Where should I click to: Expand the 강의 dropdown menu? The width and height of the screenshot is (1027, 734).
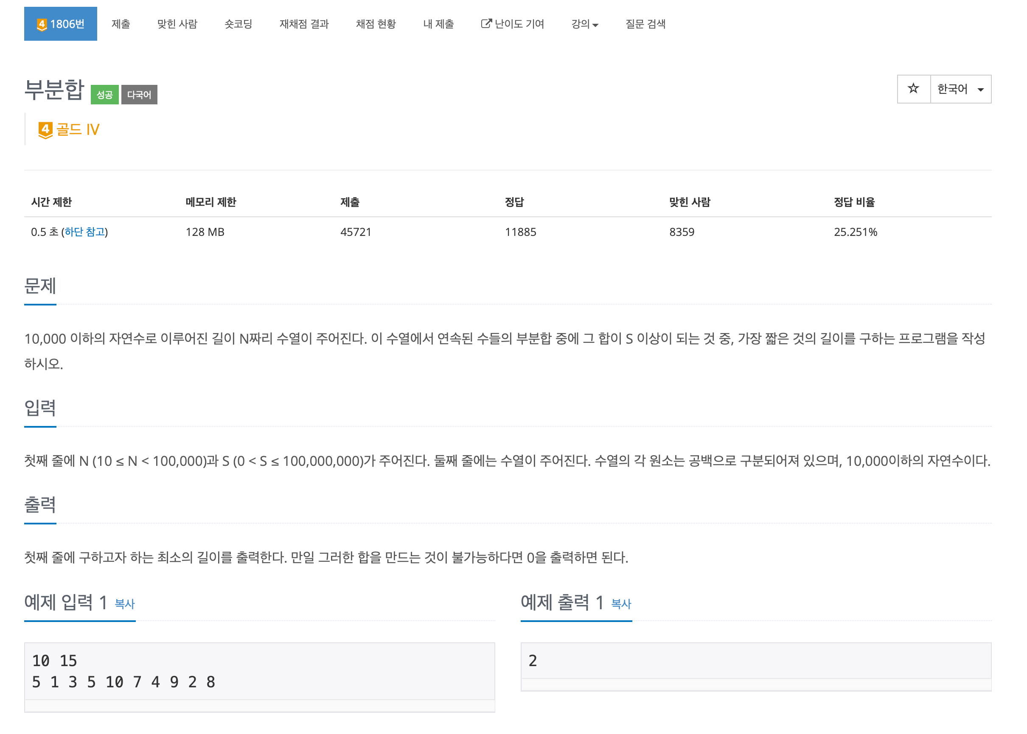click(x=584, y=24)
